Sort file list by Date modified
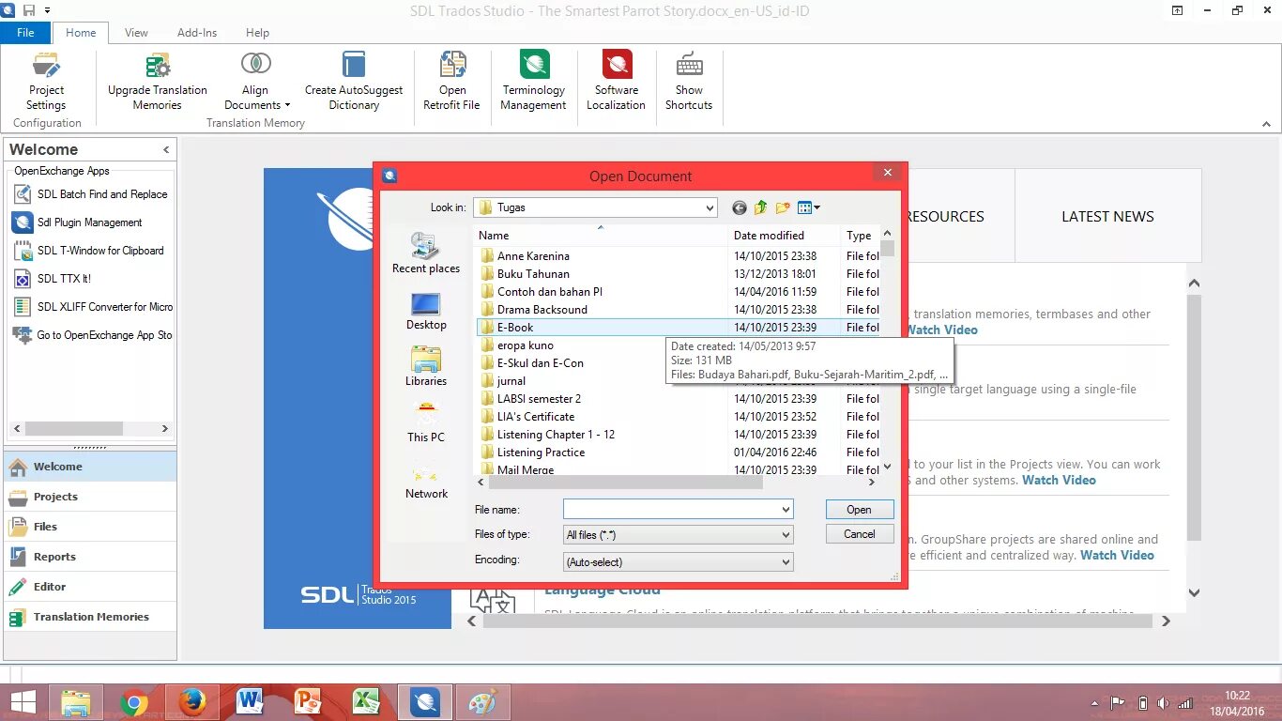1282x721 pixels. pos(784,236)
